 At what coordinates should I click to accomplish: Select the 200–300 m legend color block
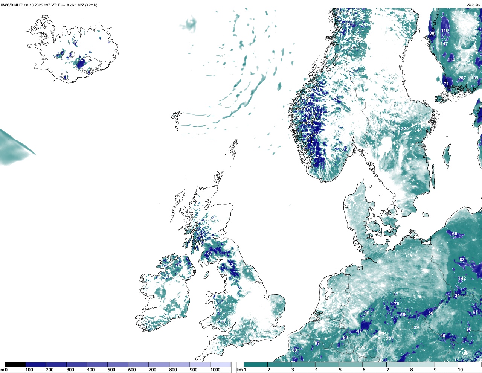(x=56, y=364)
